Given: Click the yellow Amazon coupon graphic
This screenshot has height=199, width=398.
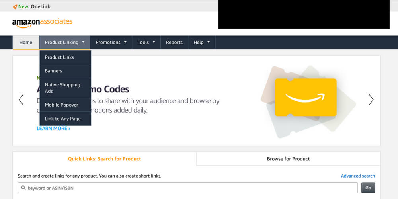Looking at the screenshot, I should 305,98.
